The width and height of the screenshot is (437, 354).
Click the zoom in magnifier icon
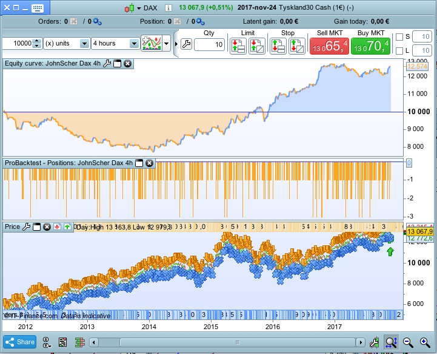[425, 342]
